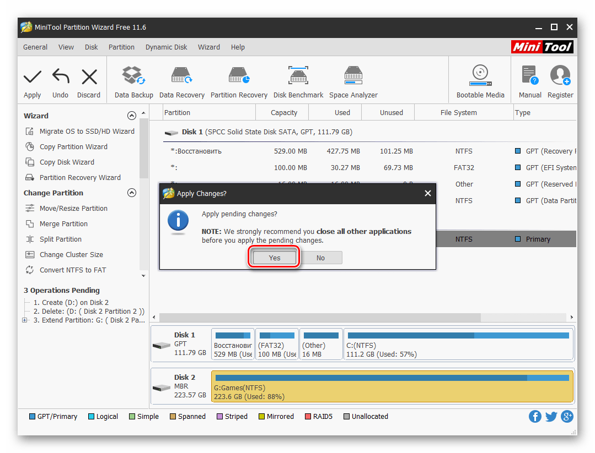Click the Undo arrow icon

61,77
